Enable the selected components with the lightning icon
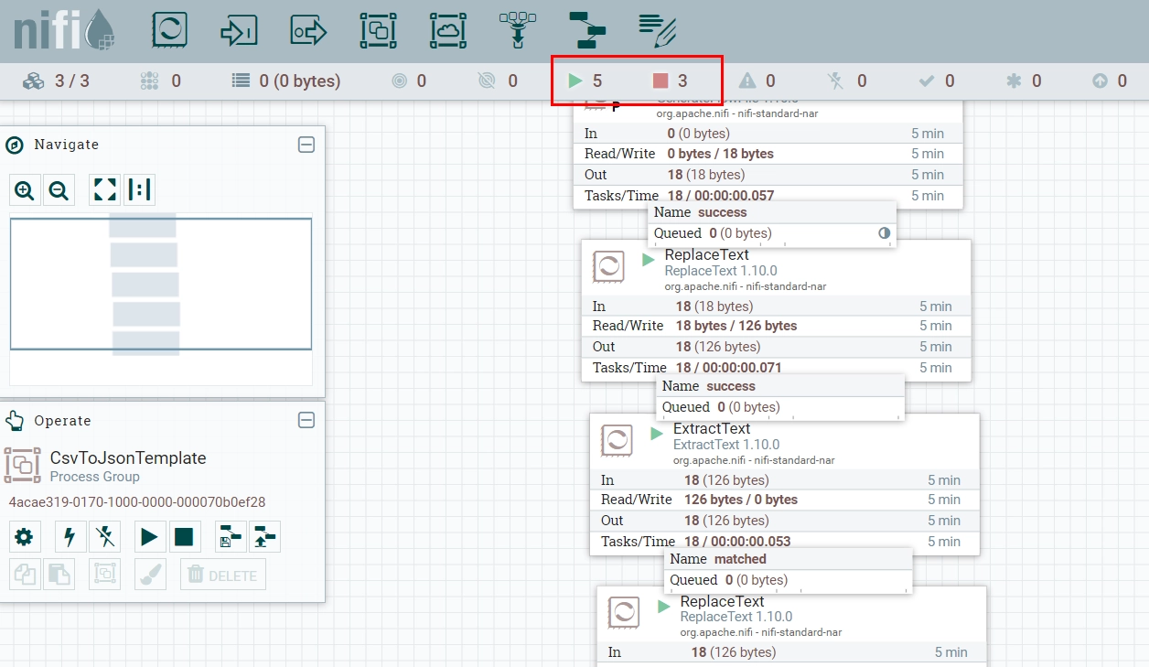1149x667 pixels. 70,537
